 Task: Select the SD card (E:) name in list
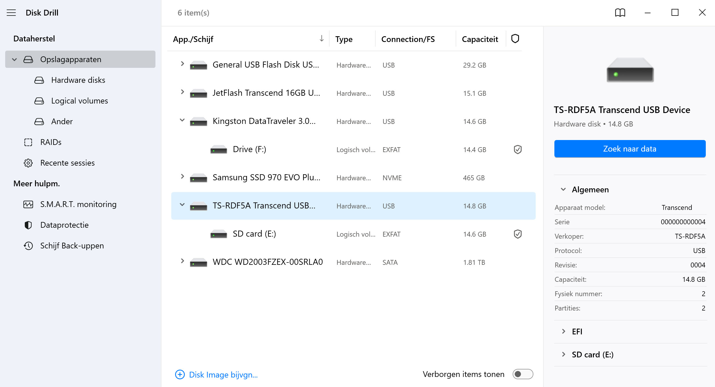pyautogui.click(x=254, y=234)
